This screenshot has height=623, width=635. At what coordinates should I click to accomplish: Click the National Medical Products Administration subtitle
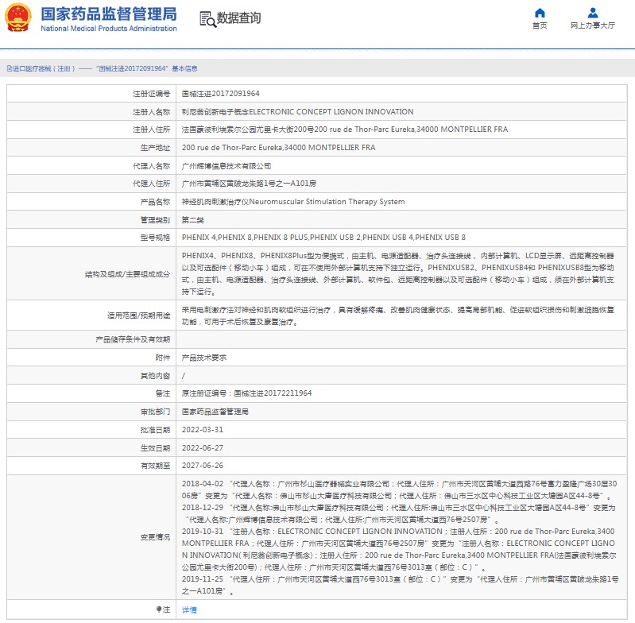point(109,29)
